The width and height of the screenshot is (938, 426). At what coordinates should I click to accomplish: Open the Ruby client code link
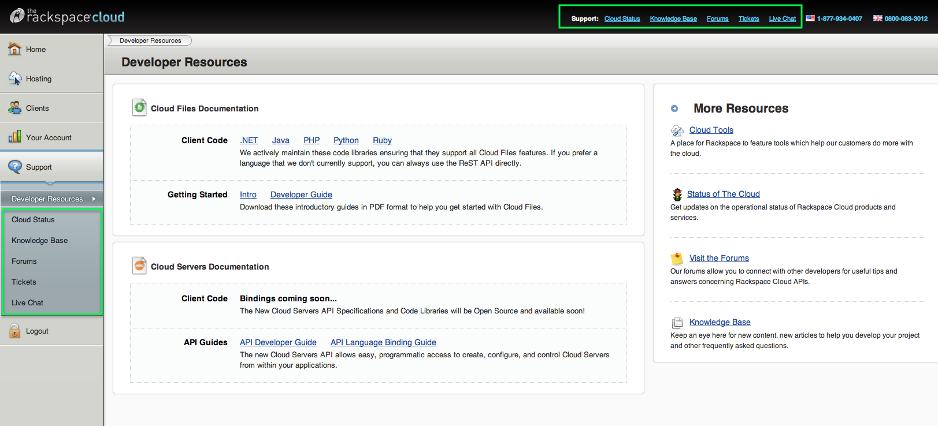(x=382, y=140)
